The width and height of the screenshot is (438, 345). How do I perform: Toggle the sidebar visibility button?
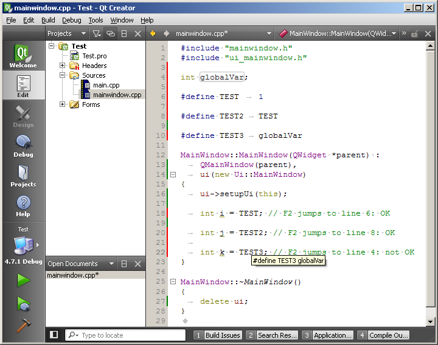point(54,335)
